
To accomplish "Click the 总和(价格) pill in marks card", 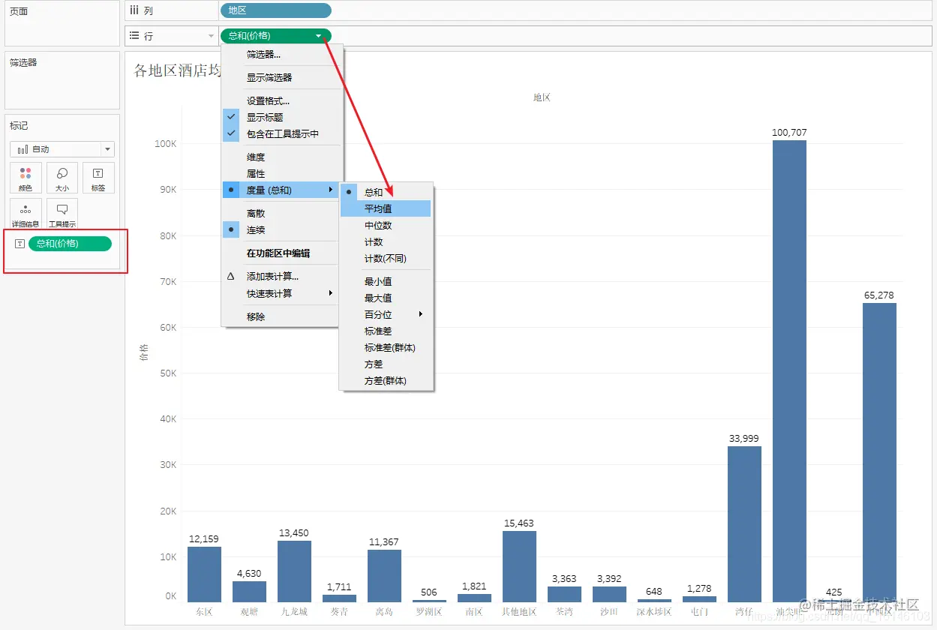I will click(70, 244).
